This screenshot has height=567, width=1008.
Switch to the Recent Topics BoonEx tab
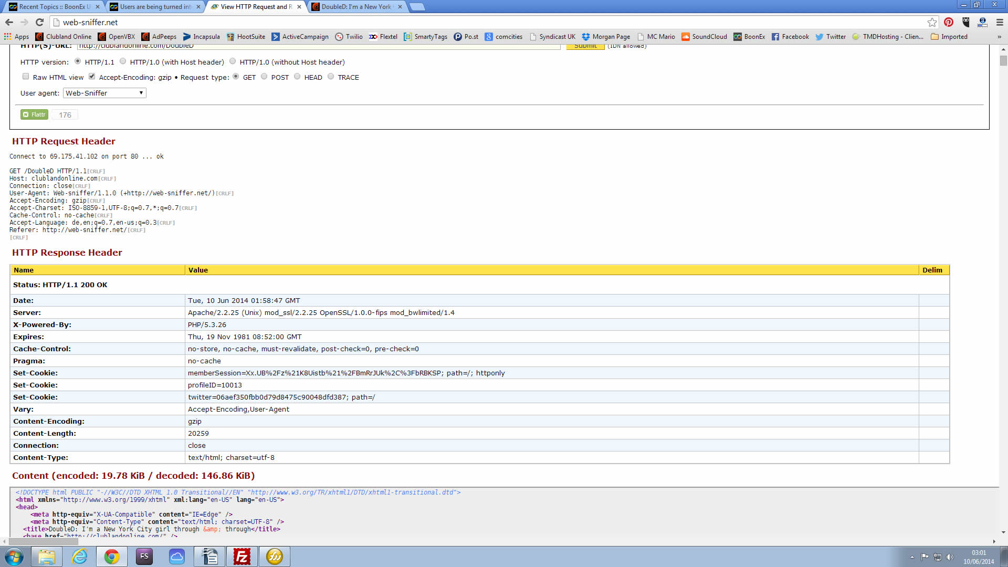(x=52, y=7)
